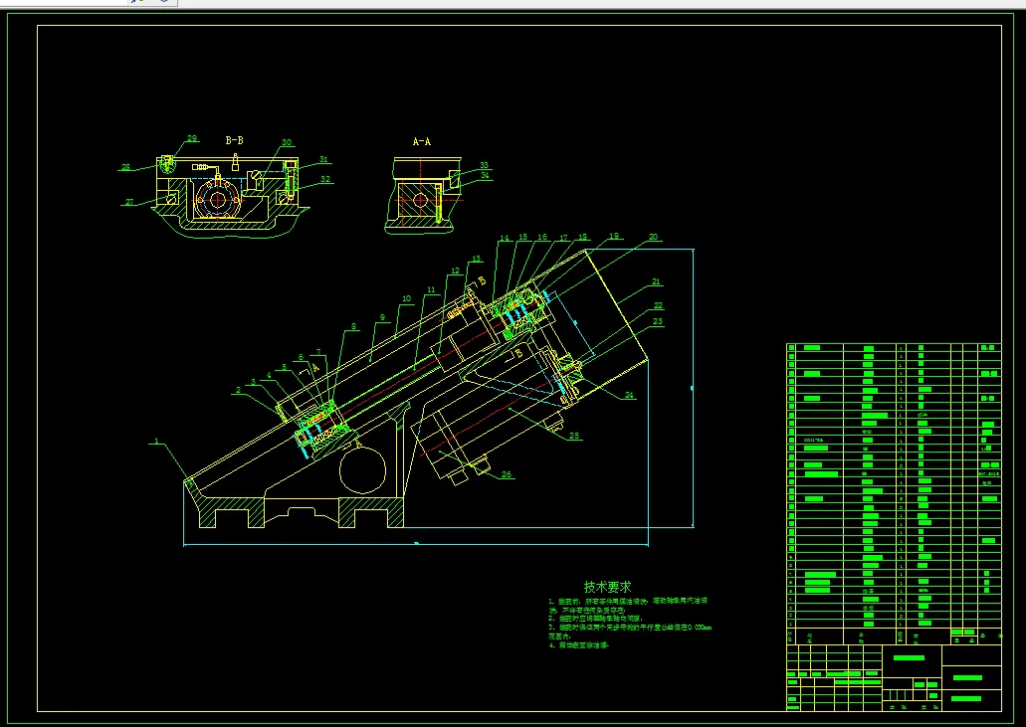Select part number label 10
Image resolution: width=1026 pixels, height=727 pixels.
point(406,298)
